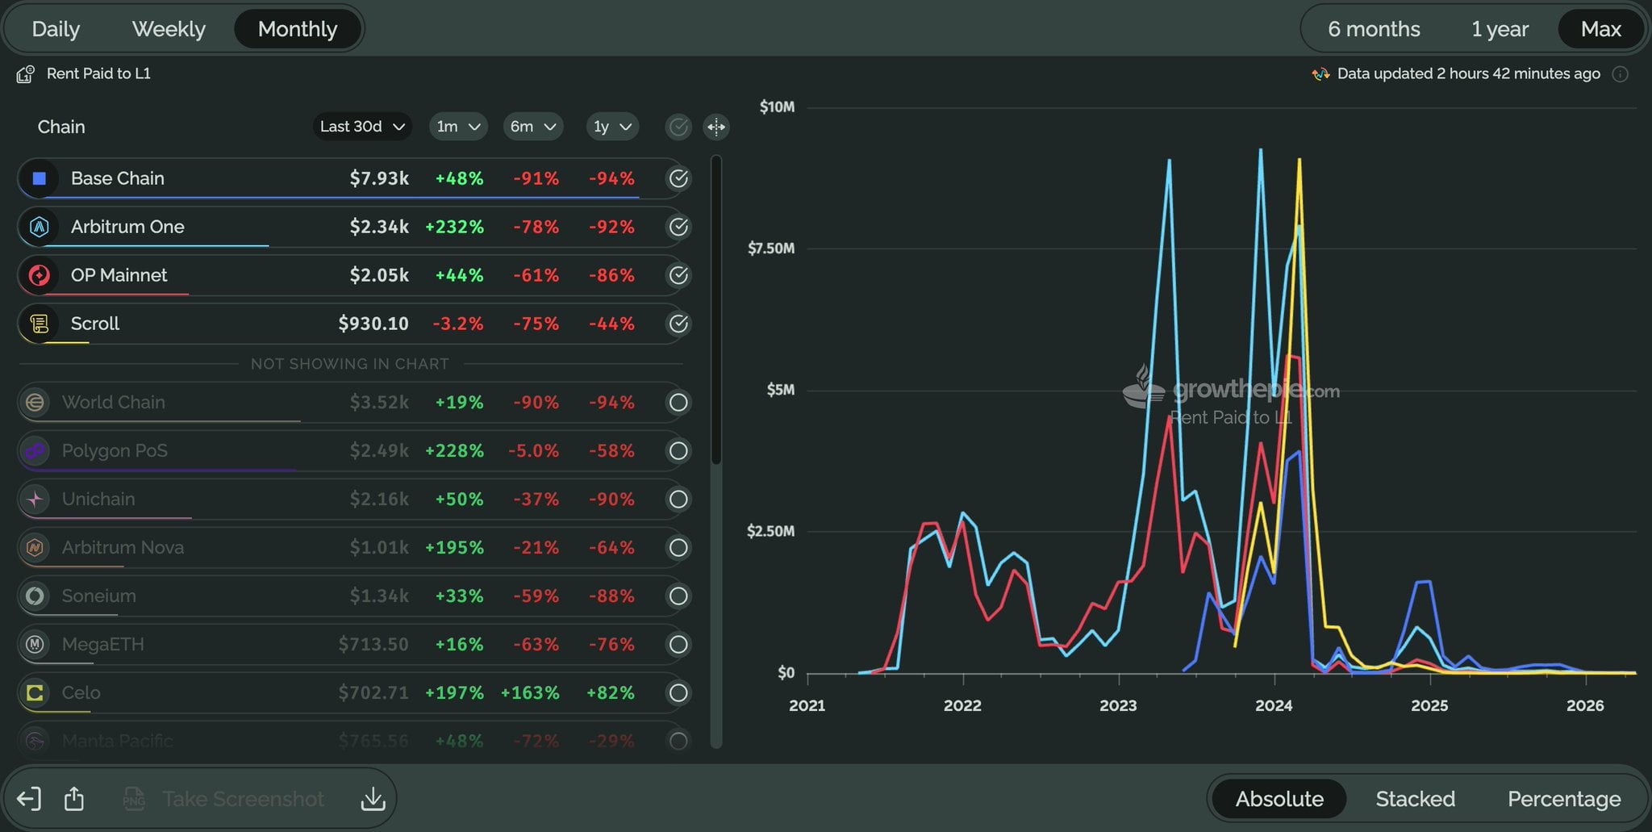This screenshot has width=1652, height=832.
Task: Click the download icon in bottom bar
Action: pyautogui.click(x=373, y=799)
